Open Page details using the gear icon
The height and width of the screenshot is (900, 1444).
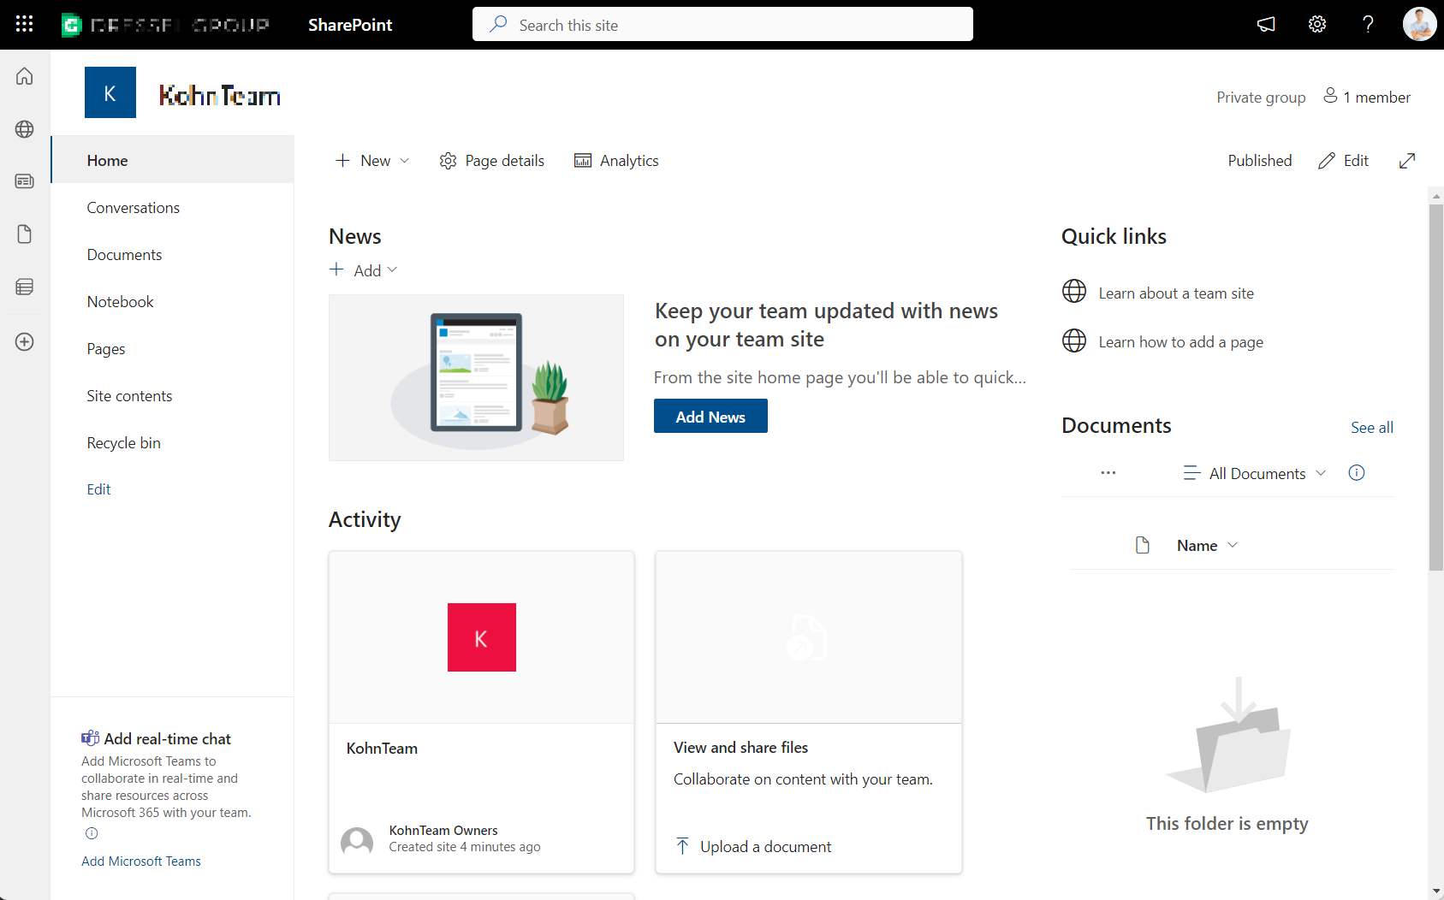pyautogui.click(x=490, y=160)
